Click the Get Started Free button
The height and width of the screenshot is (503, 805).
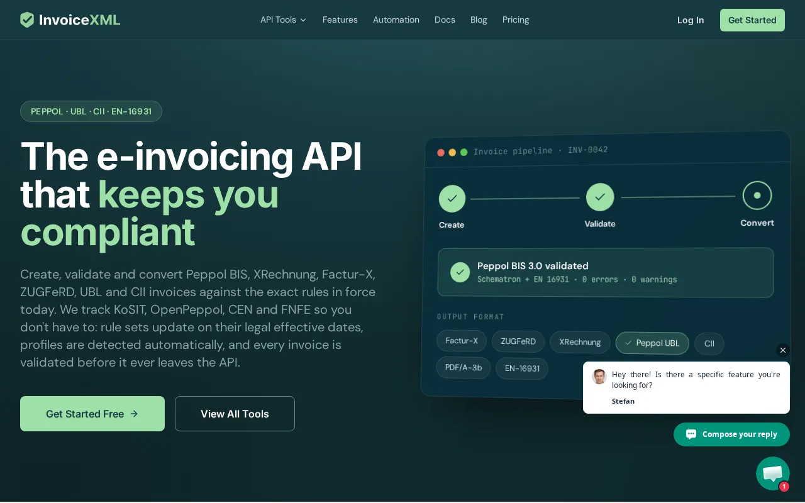point(92,414)
